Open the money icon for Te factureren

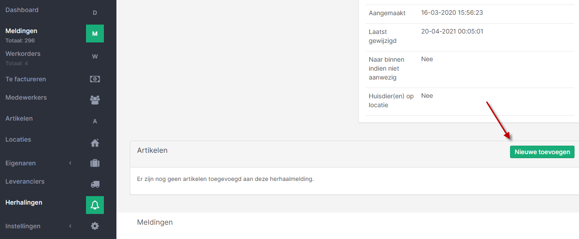pyautogui.click(x=95, y=79)
